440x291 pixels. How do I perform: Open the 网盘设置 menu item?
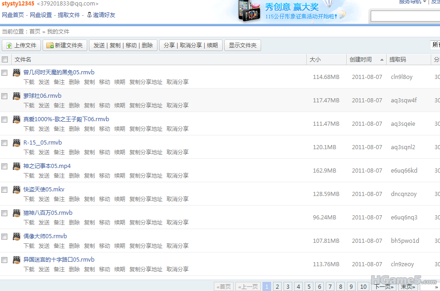point(41,15)
